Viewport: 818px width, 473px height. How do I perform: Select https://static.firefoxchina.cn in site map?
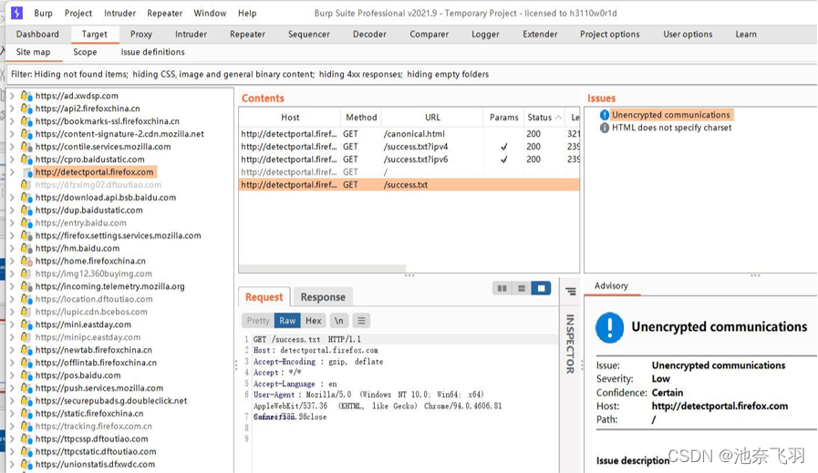click(x=89, y=414)
